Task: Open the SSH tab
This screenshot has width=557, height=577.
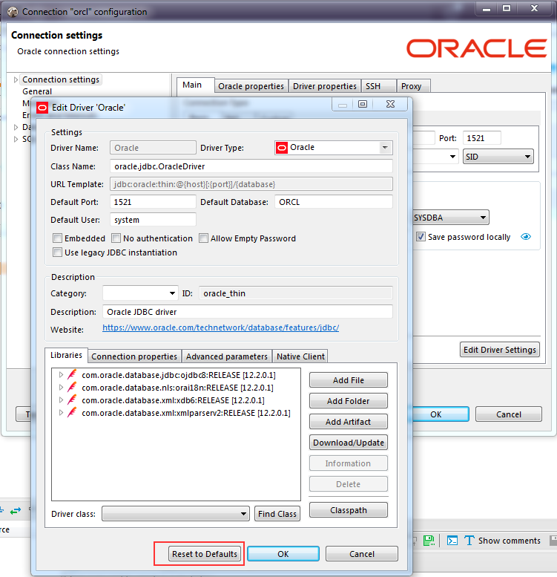Action: (378, 86)
